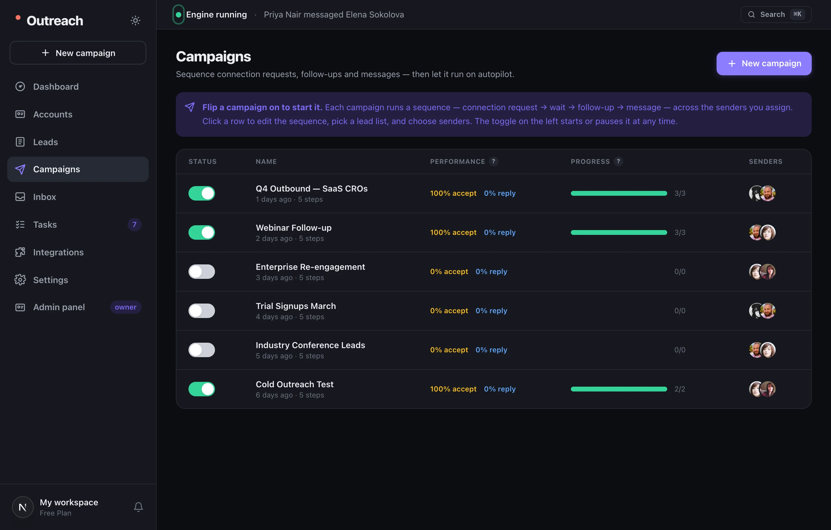831x530 pixels.
Task: Click sender avatars of Q4 Outbound row
Action: (762, 193)
